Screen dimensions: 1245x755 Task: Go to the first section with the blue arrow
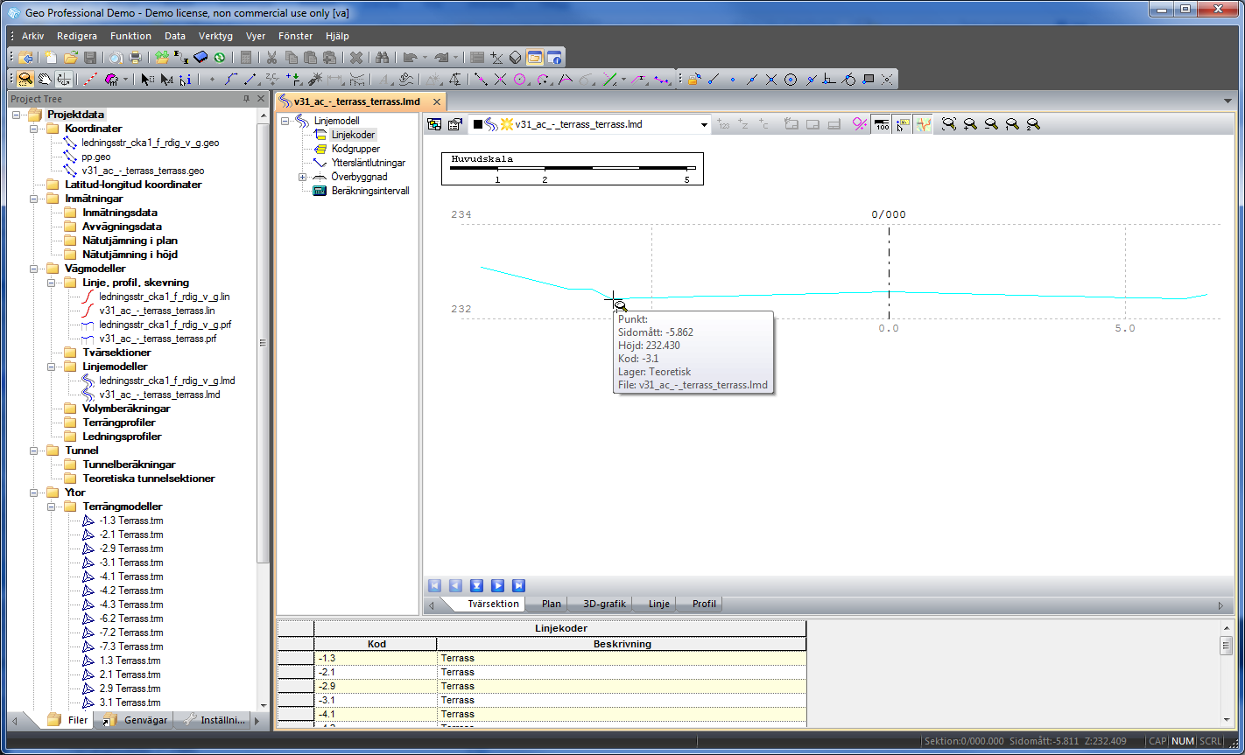point(435,586)
